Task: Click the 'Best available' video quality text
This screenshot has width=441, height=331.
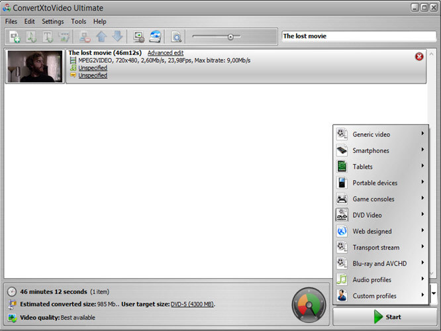Action: (78, 318)
